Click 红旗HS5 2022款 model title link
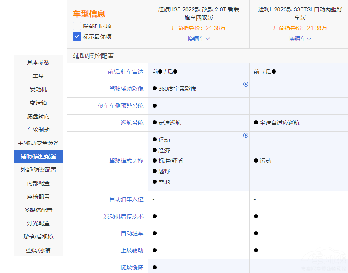Viewport: 348px width, 273px height. point(198,13)
